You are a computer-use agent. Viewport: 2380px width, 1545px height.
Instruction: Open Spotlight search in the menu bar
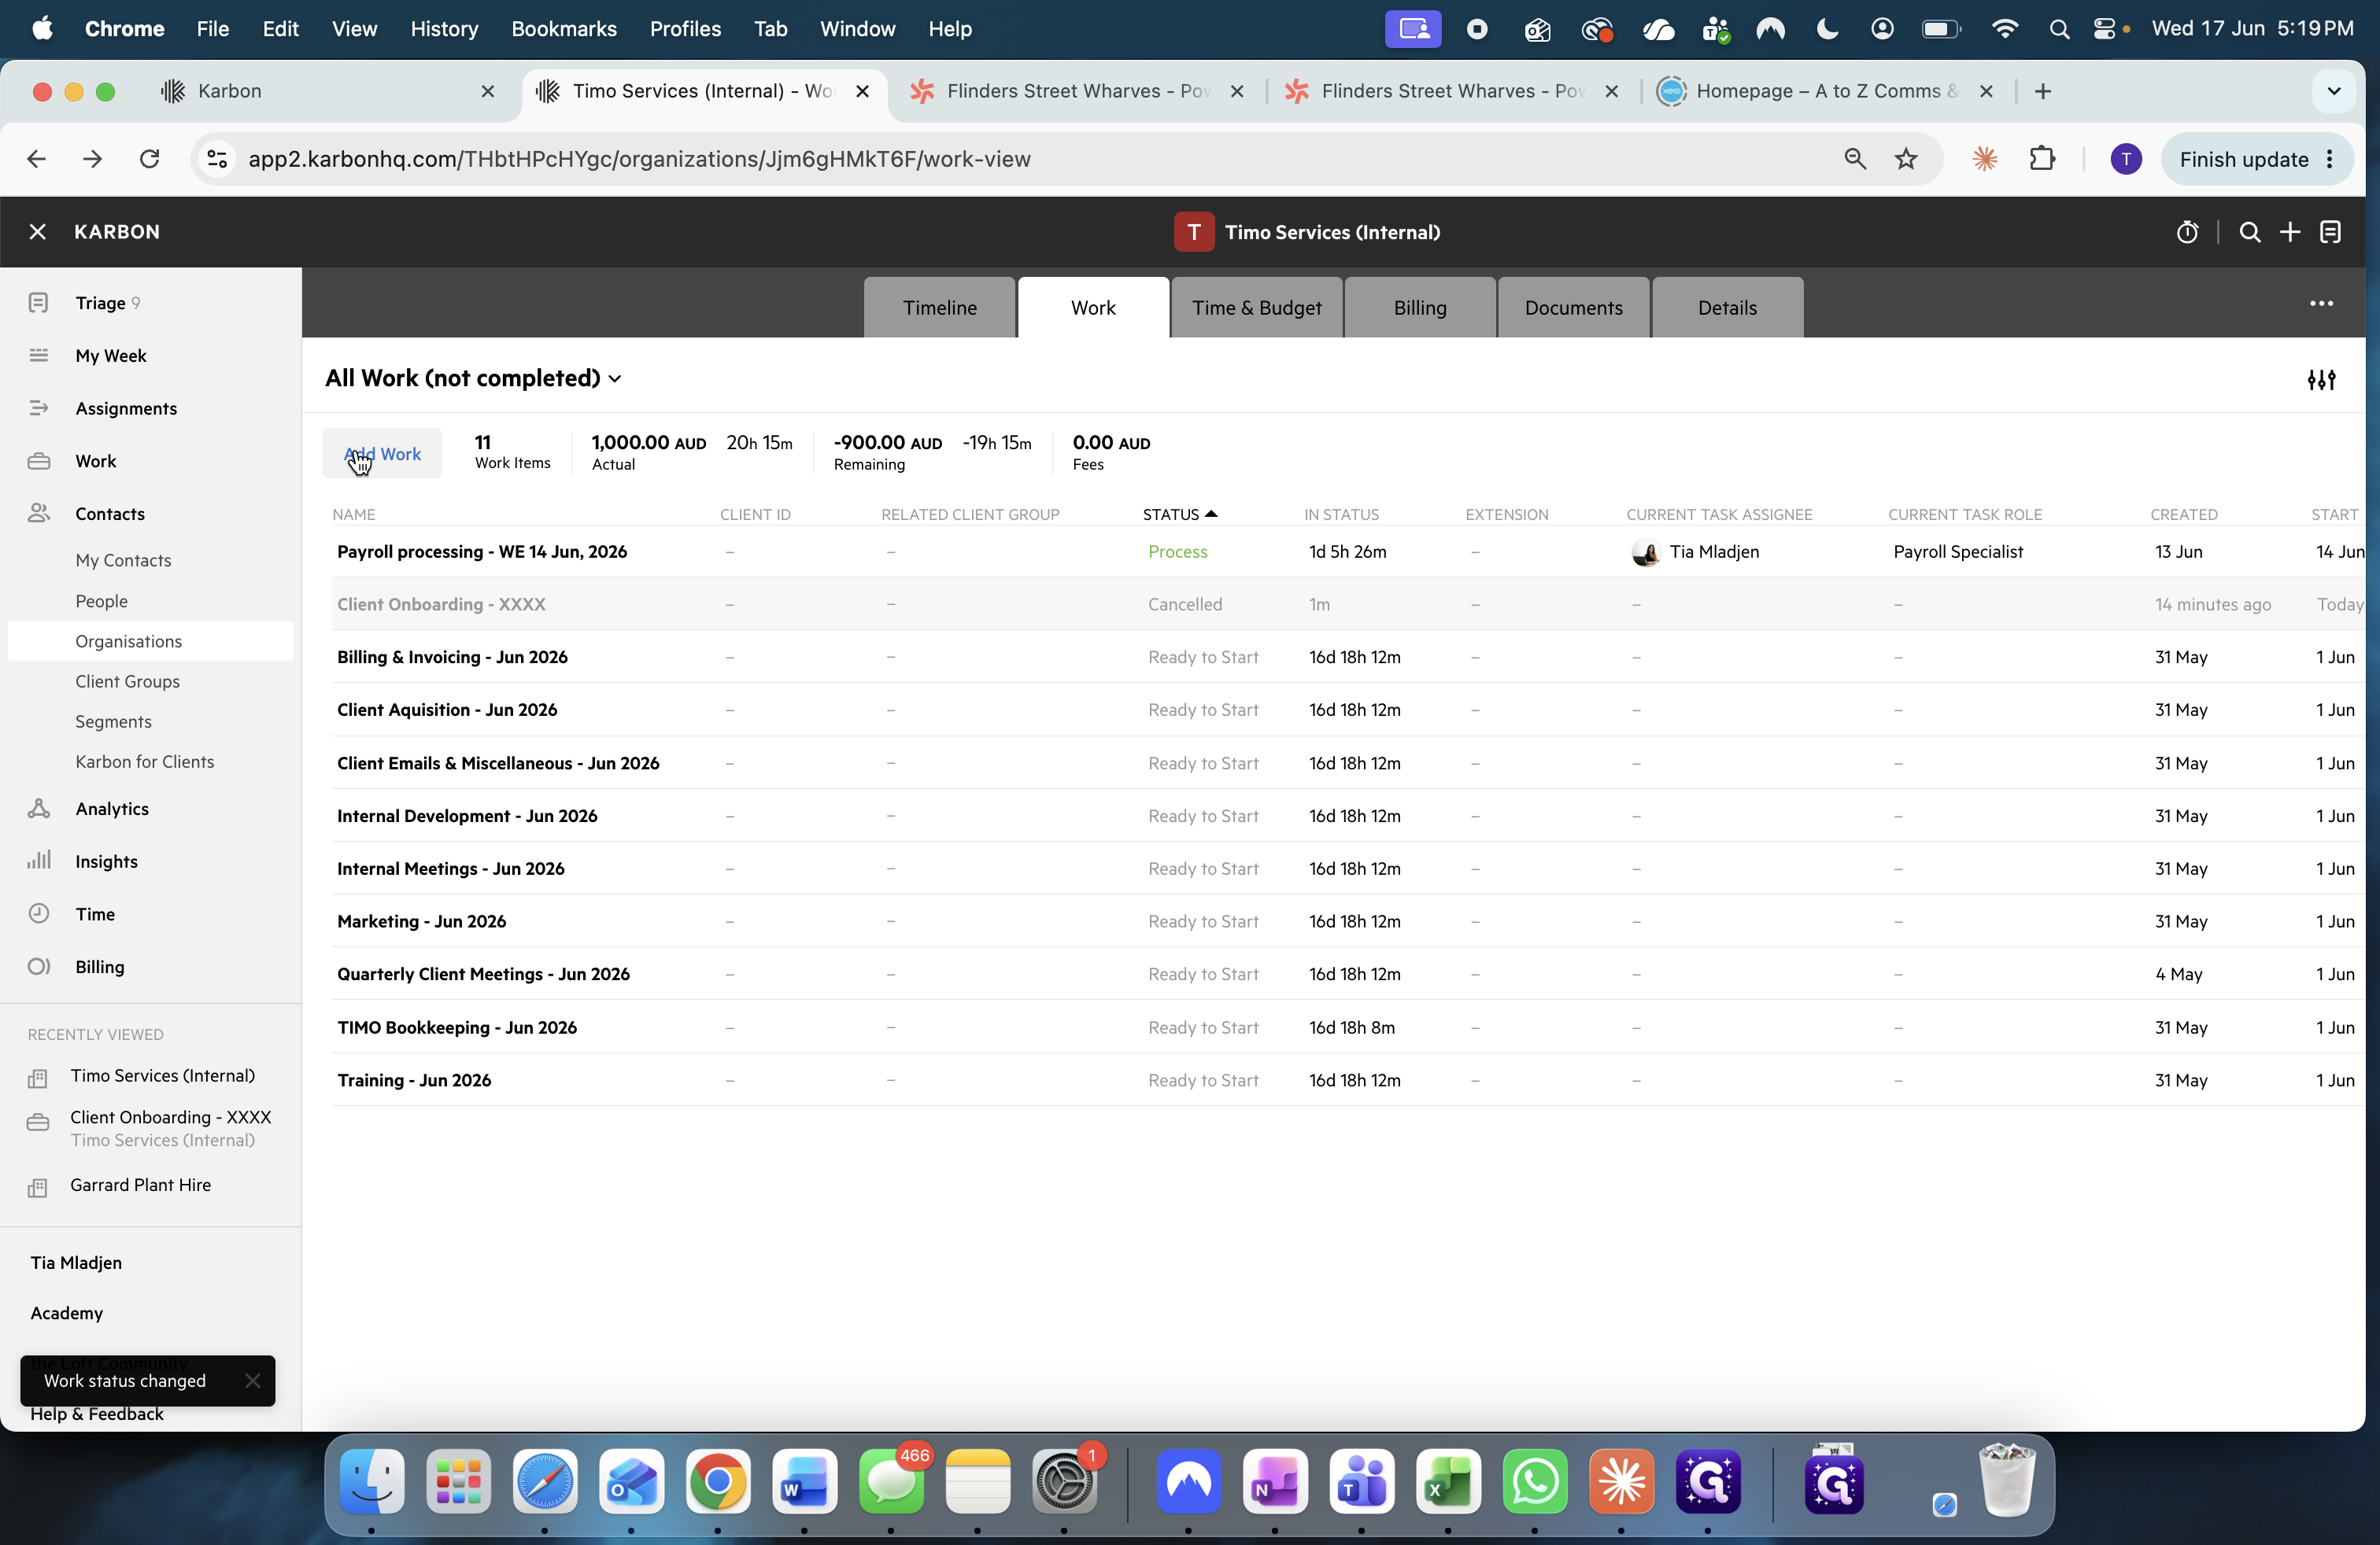pyautogui.click(x=2058, y=29)
